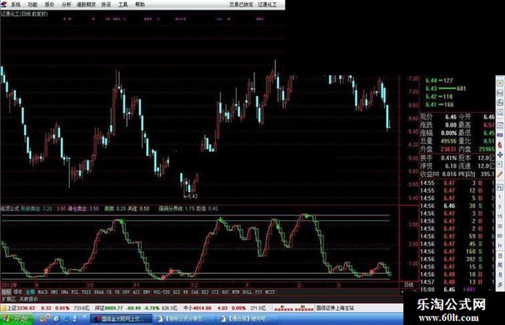The width and height of the screenshot is (505, 325).
Task: Click the 6.43 order book row with 601
Action: pyautogui.click(x=446, y=89)
